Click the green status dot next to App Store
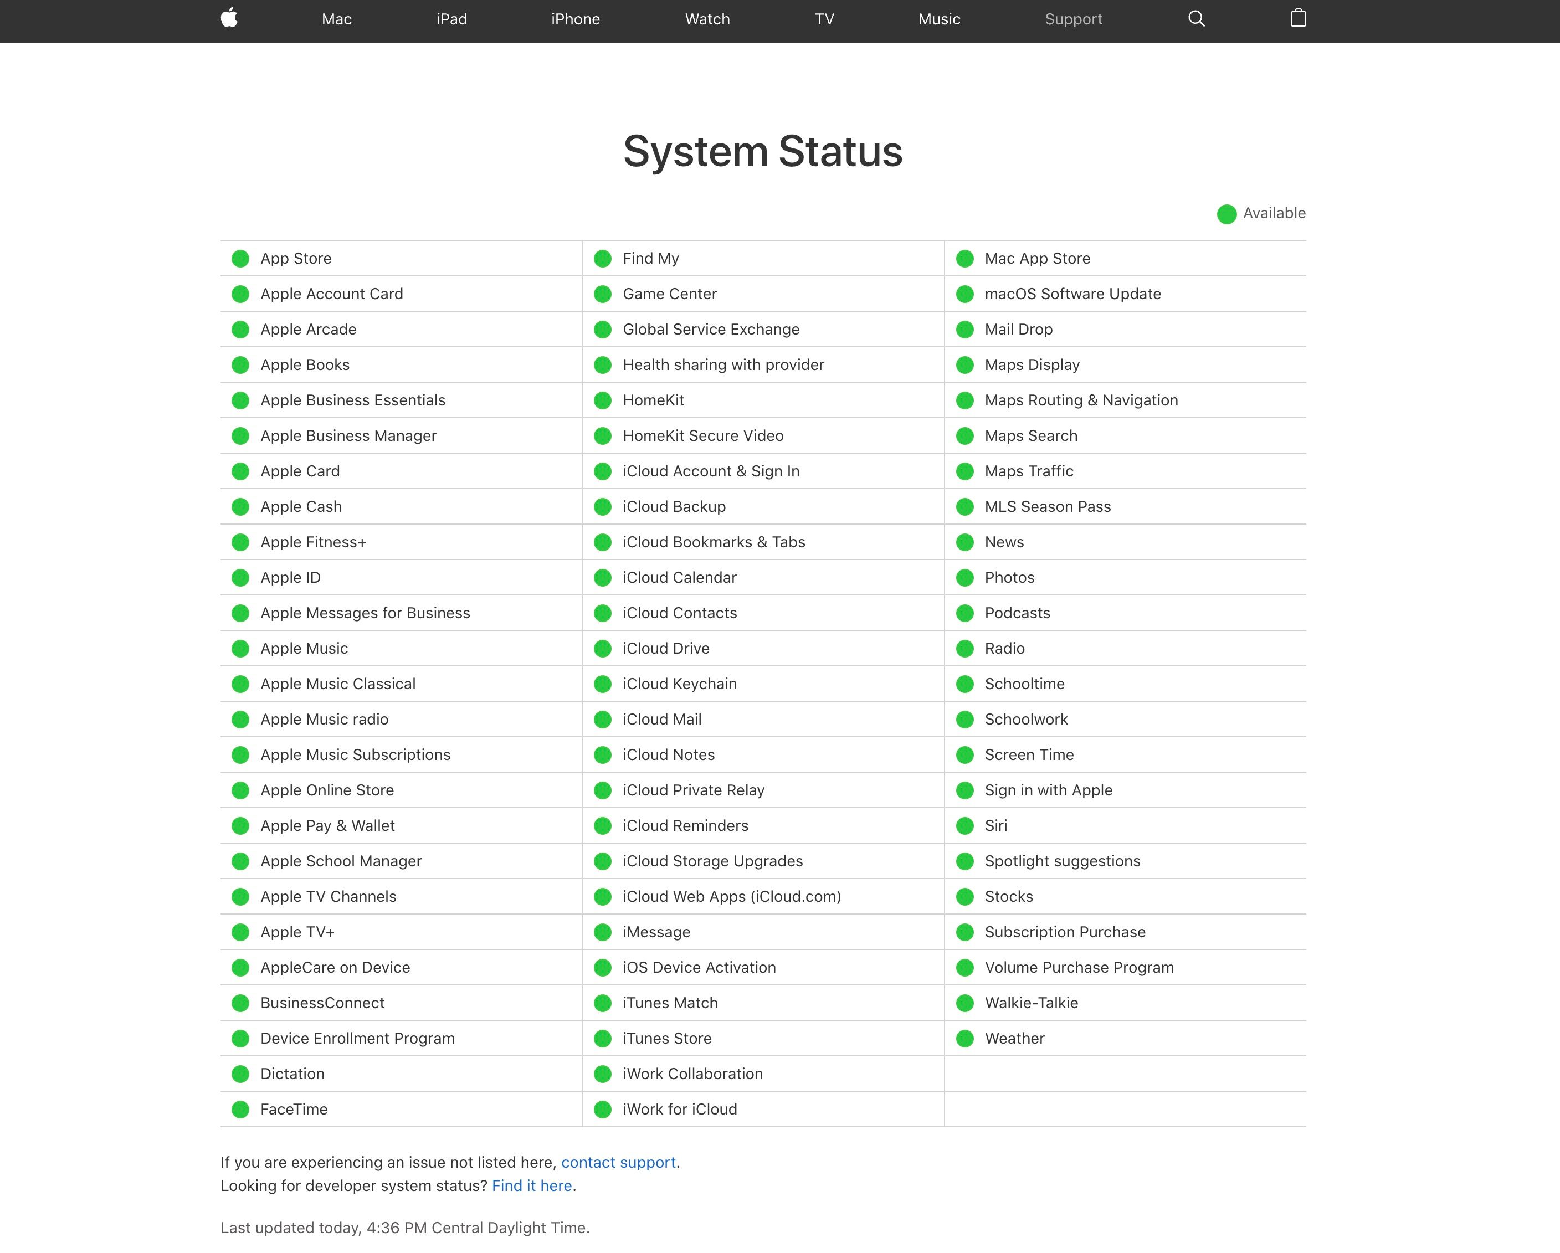This screenshot has width=1560, height=1253. 240,258
